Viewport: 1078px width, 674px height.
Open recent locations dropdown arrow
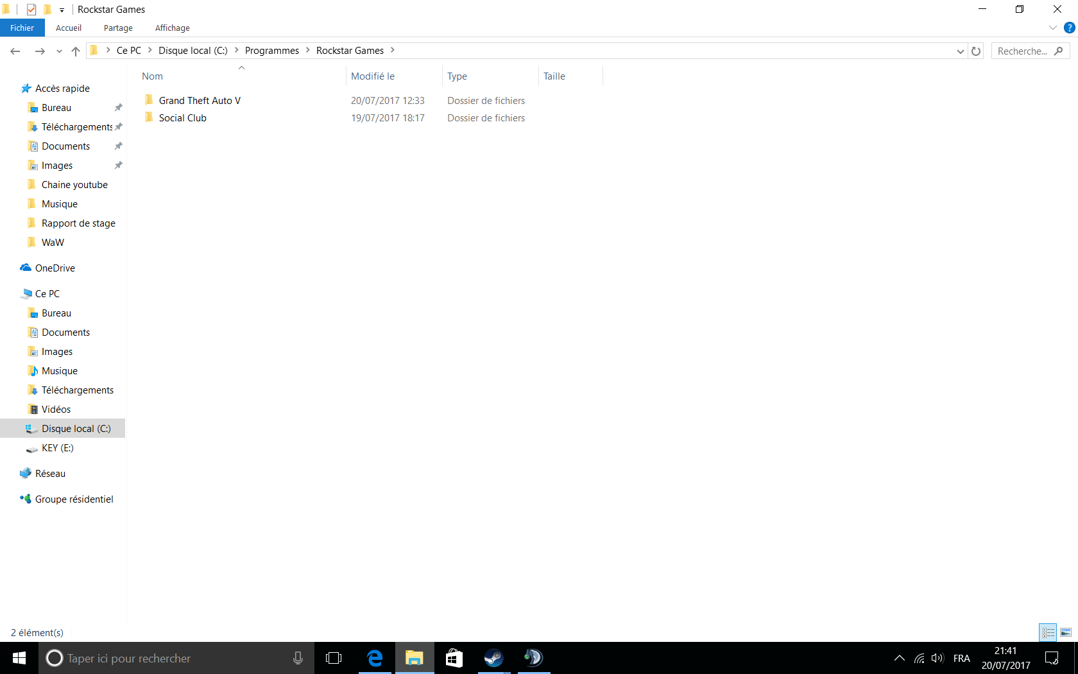59,51
